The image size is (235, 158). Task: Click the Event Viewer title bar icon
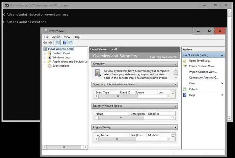(46, 31)
